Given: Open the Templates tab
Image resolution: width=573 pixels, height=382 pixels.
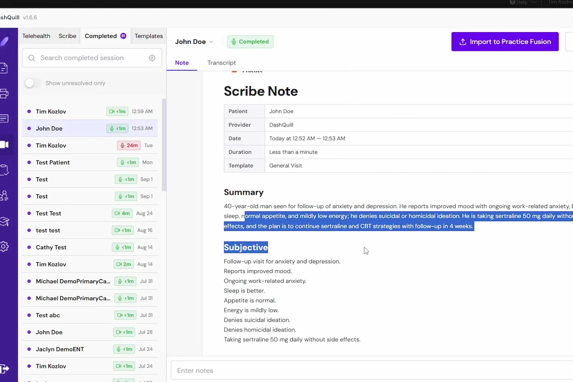Looking at the screenshot, I should [149, 36].
